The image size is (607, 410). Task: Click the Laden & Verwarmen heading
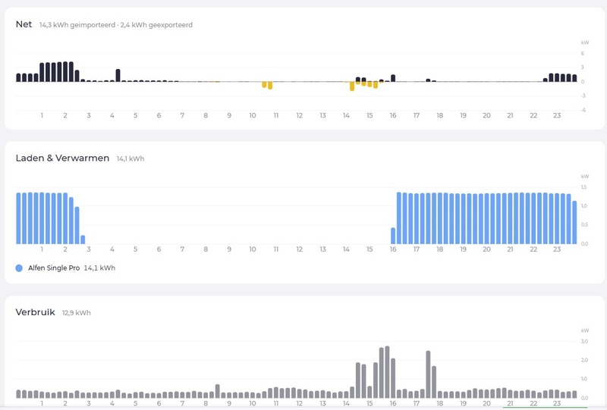(x=62, y=158)
